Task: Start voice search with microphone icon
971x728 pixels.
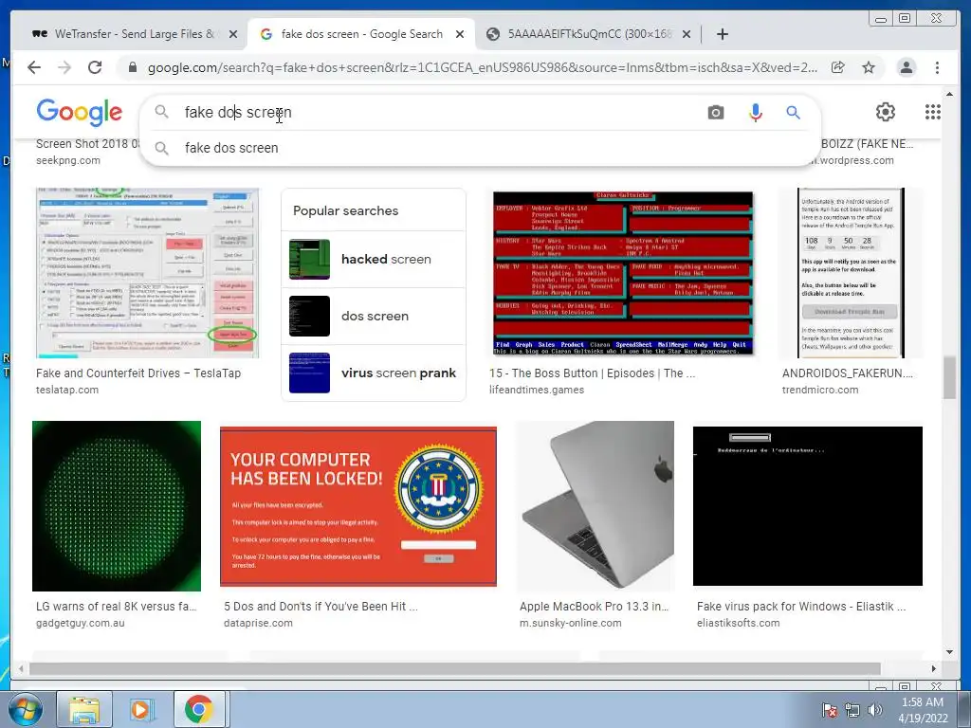Action: [x=756, y=112]
